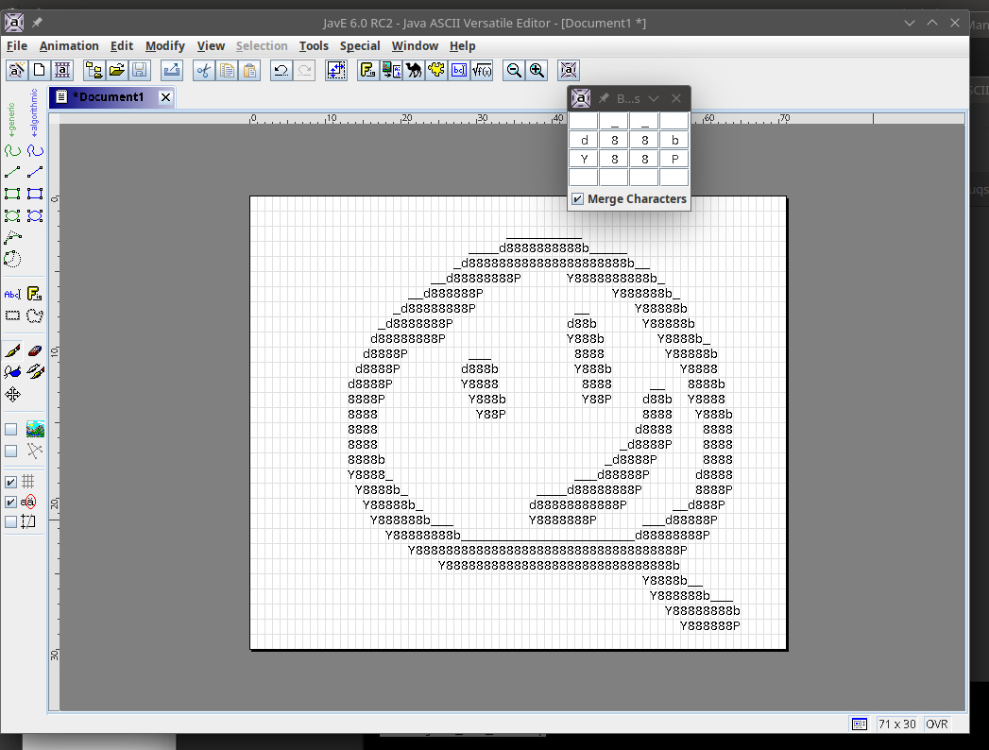Viewport: 989px width, 750px height.
Task: Select the 'd' brush cell
Action: pyautogui.click(x=584, y=140)
